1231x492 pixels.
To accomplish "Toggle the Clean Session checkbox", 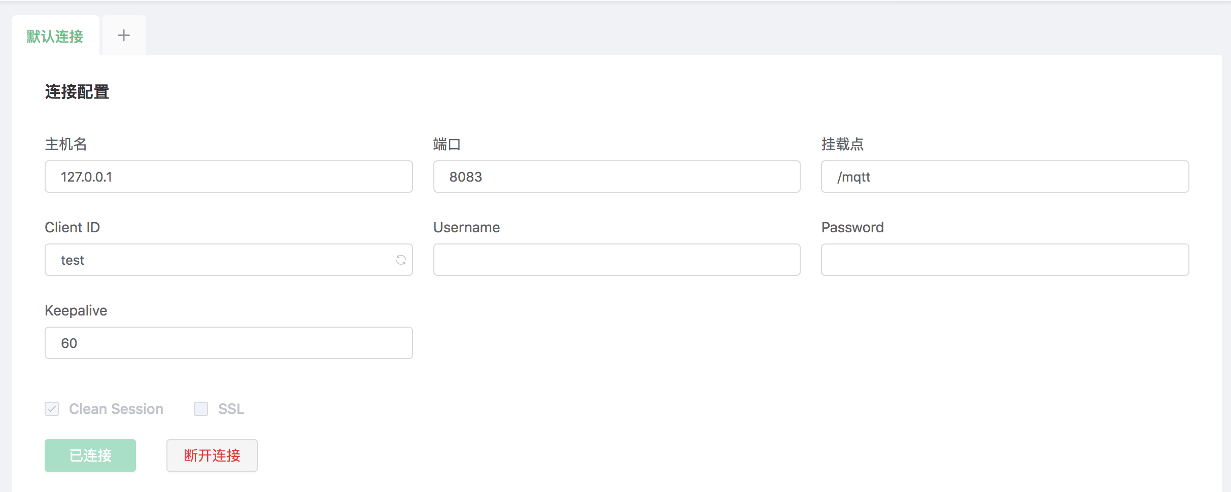I will coord(52,409).
